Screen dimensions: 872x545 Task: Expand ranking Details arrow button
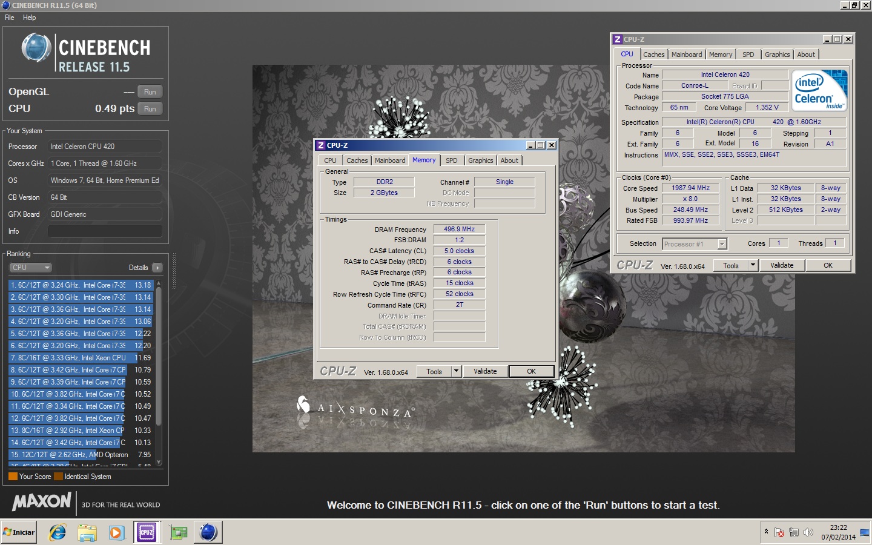pos(157,268)
